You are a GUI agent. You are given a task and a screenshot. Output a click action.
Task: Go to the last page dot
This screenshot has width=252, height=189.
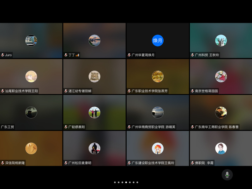click(137, 182)
